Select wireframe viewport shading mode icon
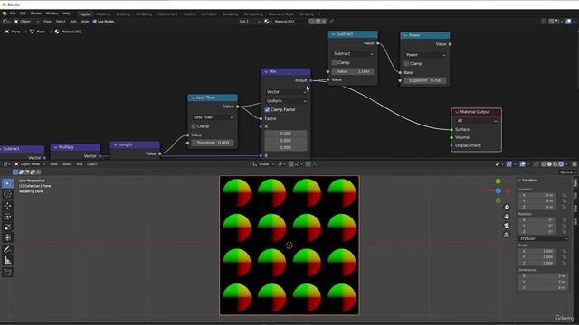The height and width of the screenshot is (325, 579). [544, 164]
